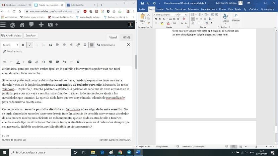Adjust Word zoom slider
This screenshot has height=156, width=278.
coord(256,147)
